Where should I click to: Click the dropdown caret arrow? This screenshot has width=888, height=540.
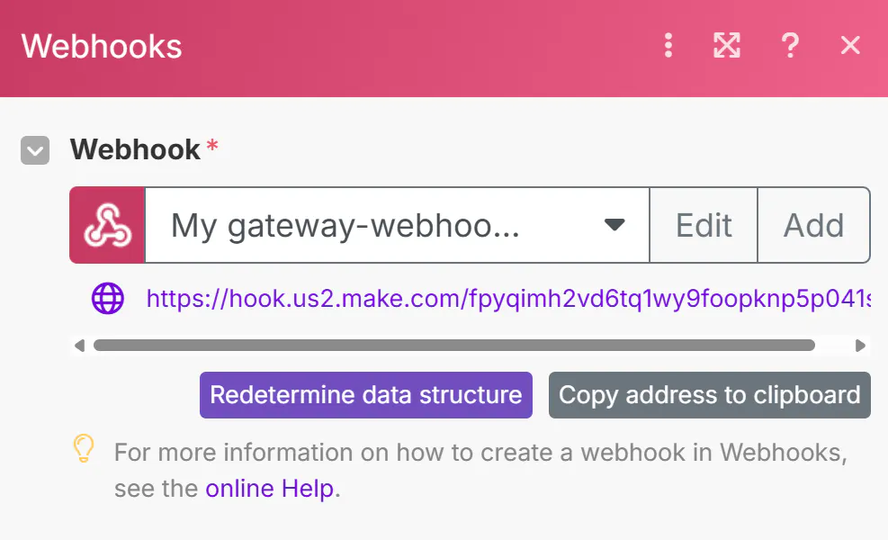coord(614,225)
